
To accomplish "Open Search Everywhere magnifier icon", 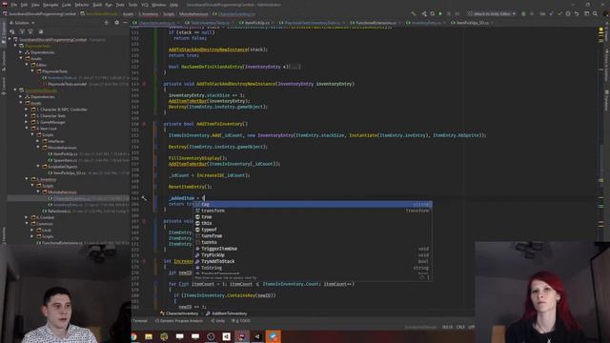I will click(x=595, y=13).
